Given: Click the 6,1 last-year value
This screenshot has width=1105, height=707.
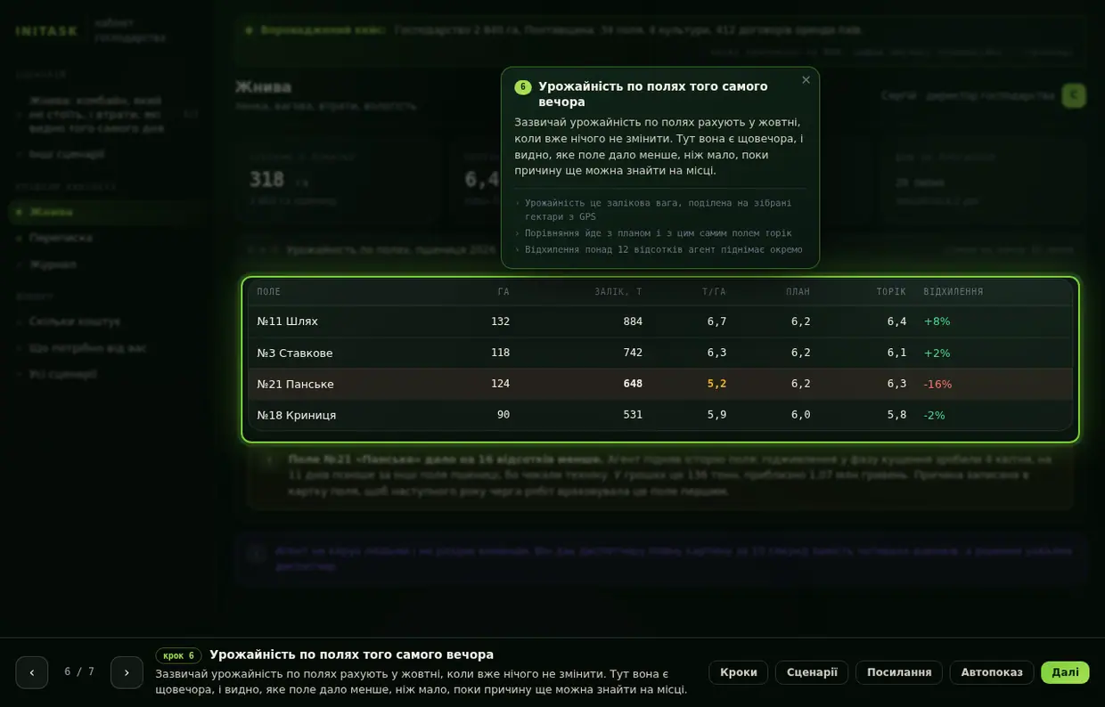Looking at the screenshot, I should [x=896, y=353].
